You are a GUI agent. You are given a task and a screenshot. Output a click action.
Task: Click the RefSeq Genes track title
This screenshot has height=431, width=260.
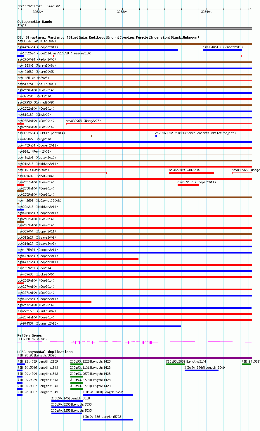tap(30, 335)
